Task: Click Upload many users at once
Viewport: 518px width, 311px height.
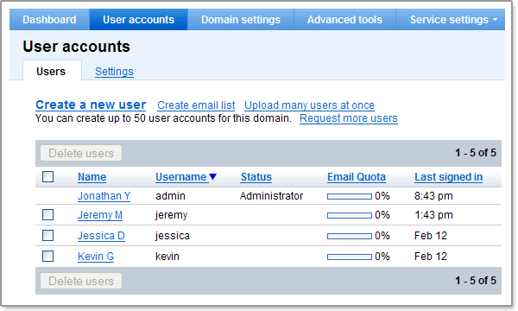Action: (309, 105)
